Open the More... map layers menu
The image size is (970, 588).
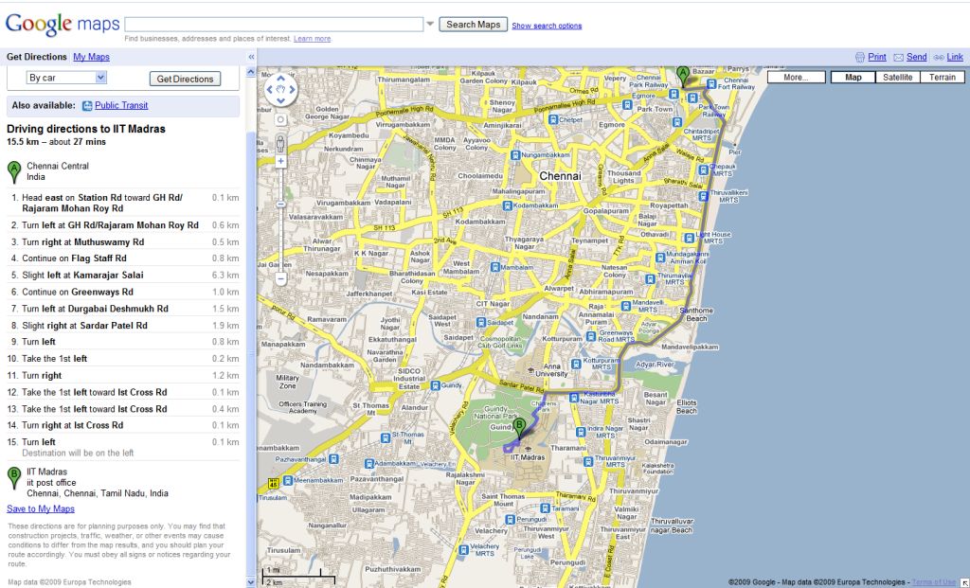[796, 78]
